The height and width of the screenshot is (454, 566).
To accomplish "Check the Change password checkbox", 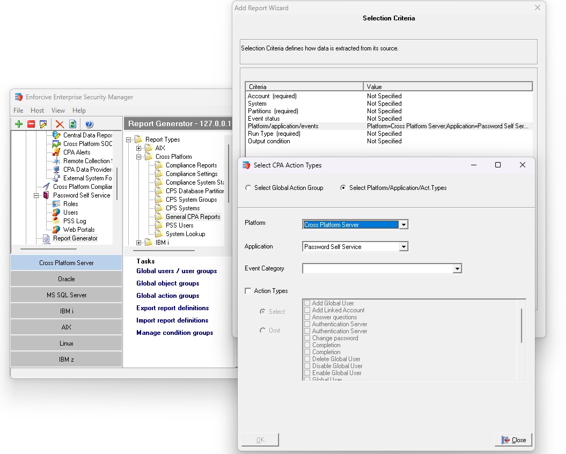I will pos(307,338).
